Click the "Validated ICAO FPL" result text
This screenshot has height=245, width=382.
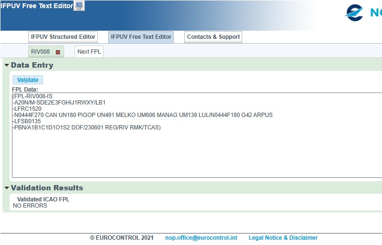[x=43, y=199]
